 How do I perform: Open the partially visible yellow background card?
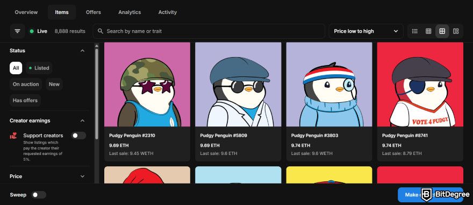click(x=329, y=175)
